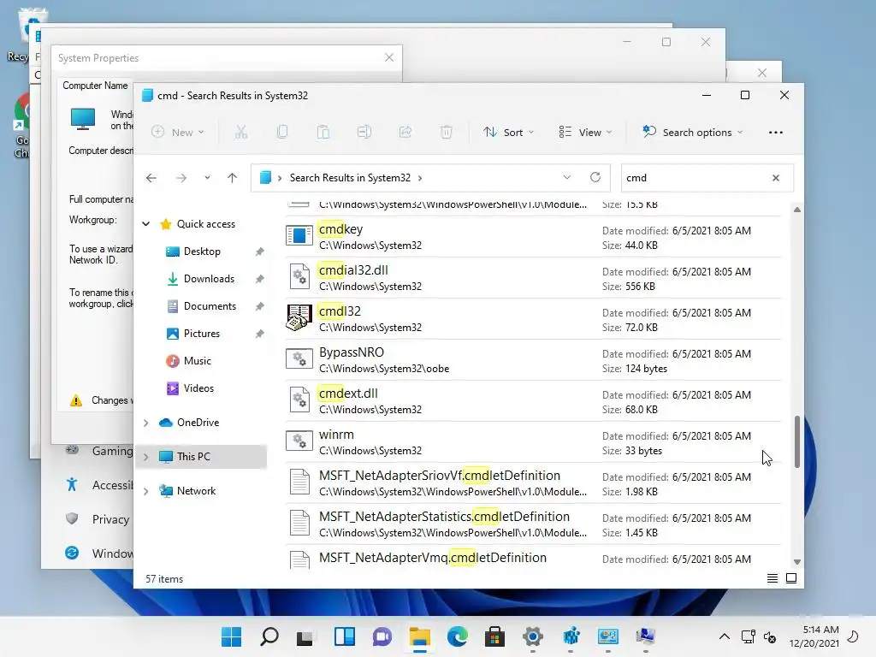Expand the This PC tree node
Screen dimensions: 876x657
point(145,457)
